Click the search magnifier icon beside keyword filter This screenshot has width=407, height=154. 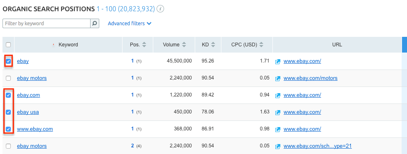tap(95, 23)
